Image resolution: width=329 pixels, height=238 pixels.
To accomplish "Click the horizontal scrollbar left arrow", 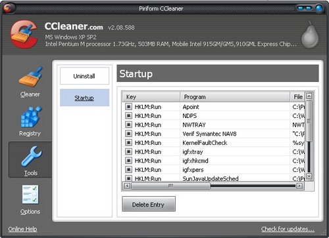I will [x=127, y=186].
